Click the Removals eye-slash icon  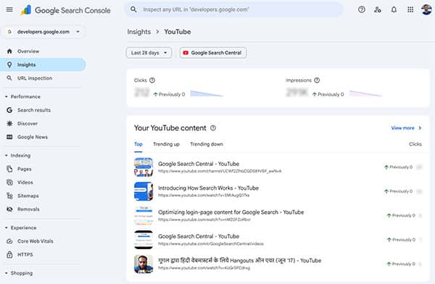(9, 209)
